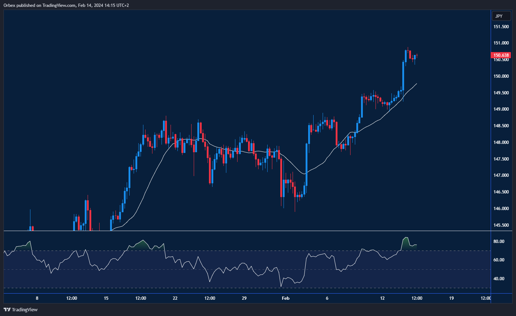516x316 pixels.
Task: Click the red 150.638 current price tag
Action: pyautogui.click(x=501, y=55)
